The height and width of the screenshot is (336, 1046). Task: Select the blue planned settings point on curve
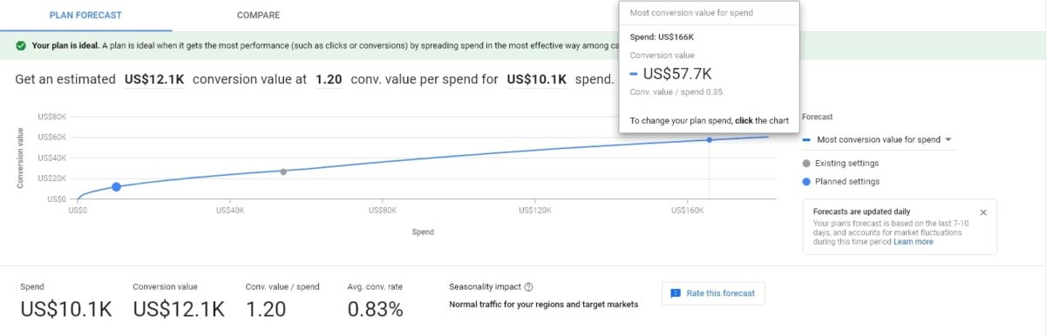click(x=116, y=186)
